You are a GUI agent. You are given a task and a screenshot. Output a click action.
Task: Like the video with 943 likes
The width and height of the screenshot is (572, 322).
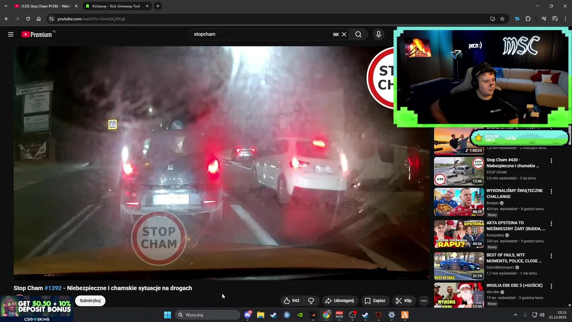pos(291,301)
